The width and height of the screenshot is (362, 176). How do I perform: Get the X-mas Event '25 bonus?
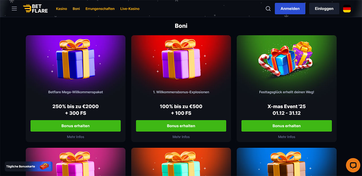(x=286, y=126)
